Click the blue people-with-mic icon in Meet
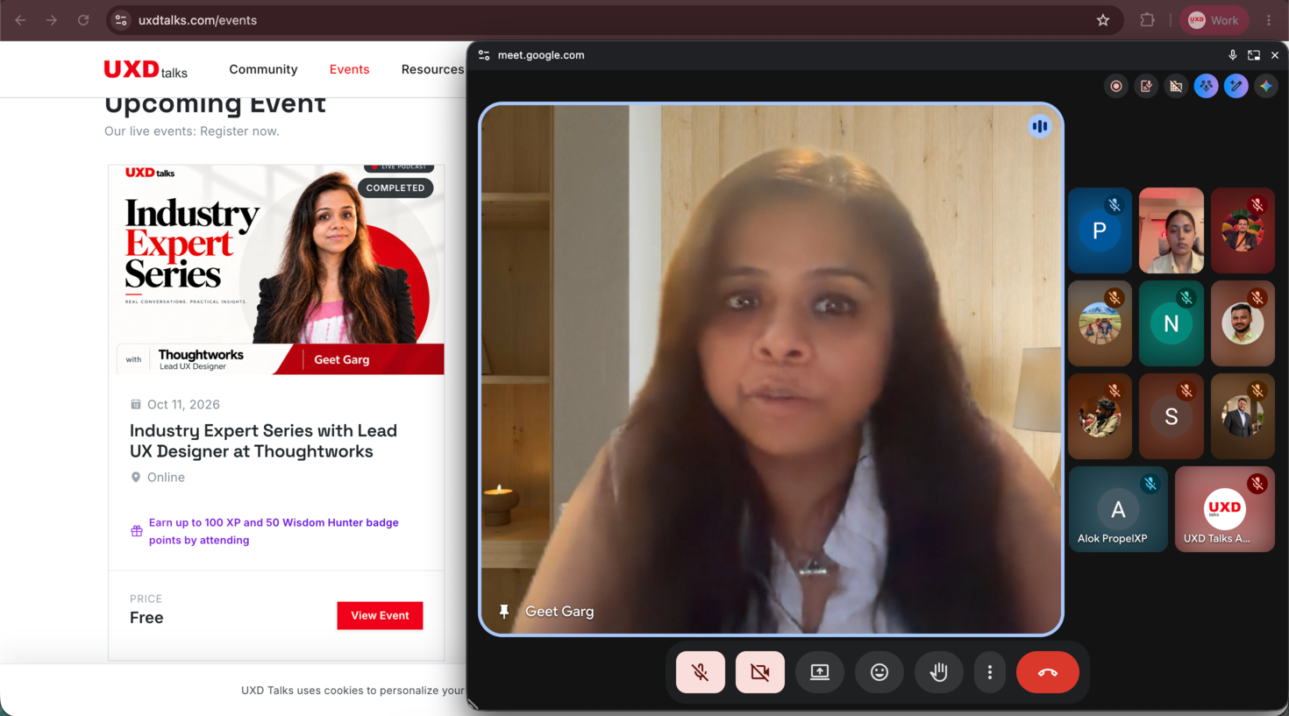The height and width of the screenshot is (716, 1289). [x=1207, y=86]
